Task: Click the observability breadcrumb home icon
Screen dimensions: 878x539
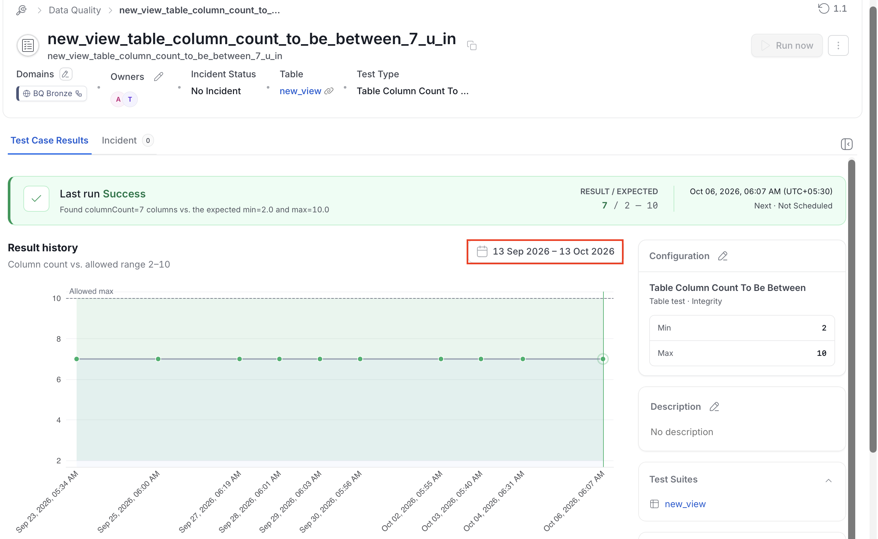Action: [21, 10]
